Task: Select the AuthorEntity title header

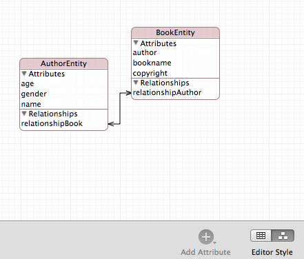Action: (x=63, y=63)
